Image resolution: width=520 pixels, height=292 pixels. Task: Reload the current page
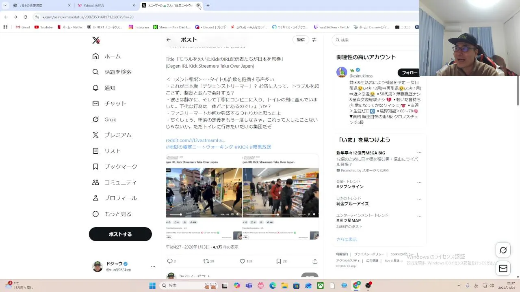25,17
